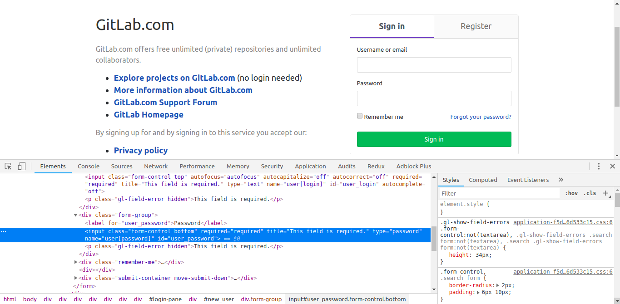Open GitLab.com Support Forum link
The width and height of the screenshot is (620, 304).
[165, 102]
